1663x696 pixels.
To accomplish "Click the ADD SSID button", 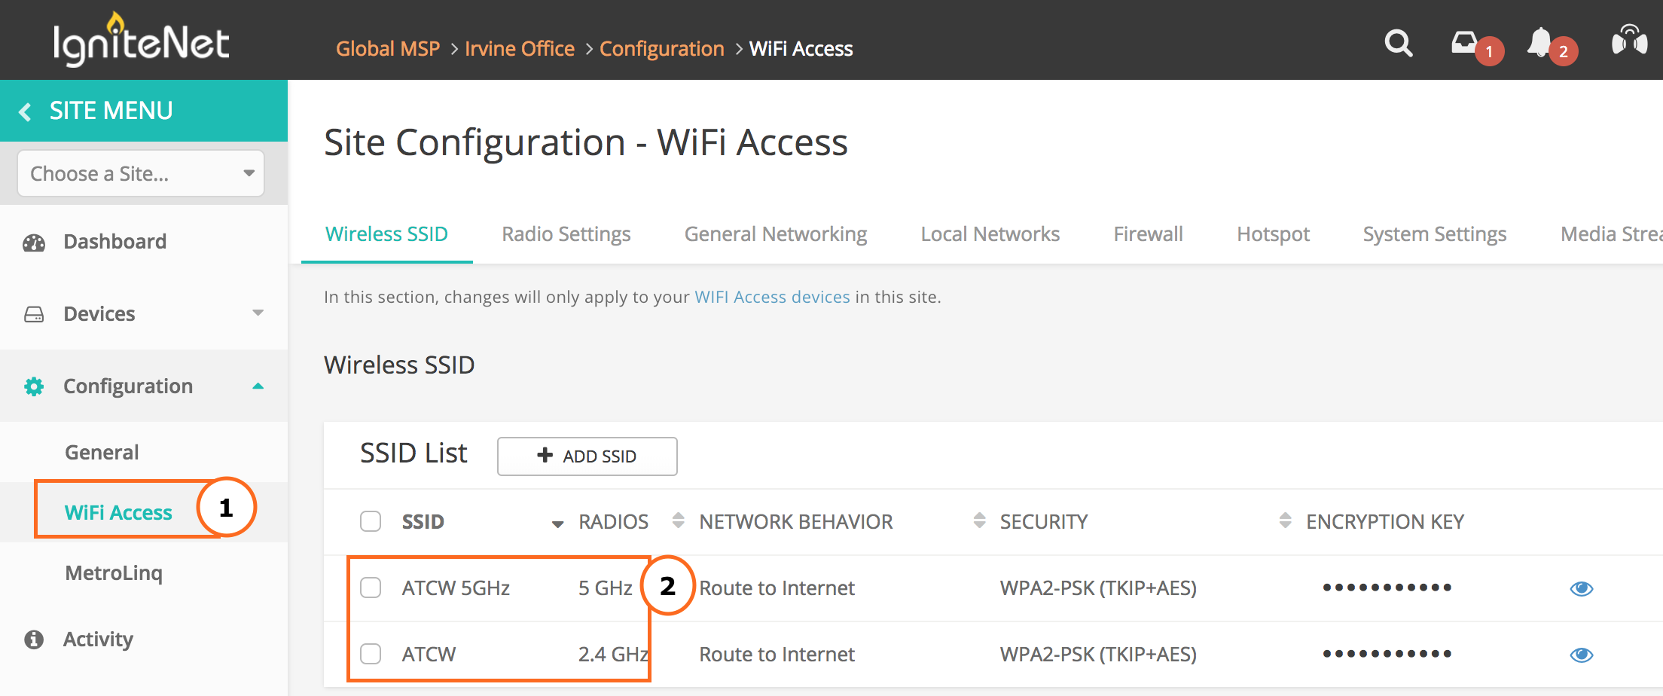I will coord(587,456).
